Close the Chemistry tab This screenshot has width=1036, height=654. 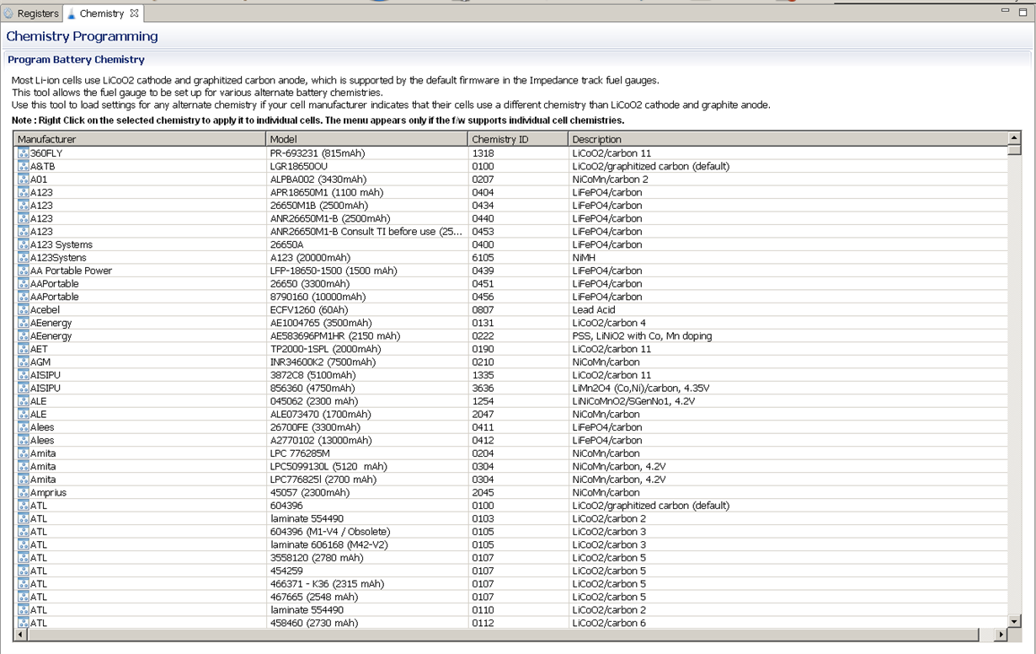pos(134,13)
